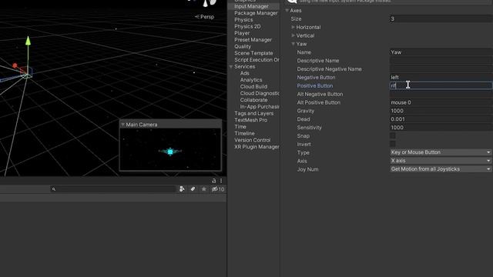Click the green Y-axis arrow of move gizmo
Screen dimensions: 493x277
[x=28, y=40]
